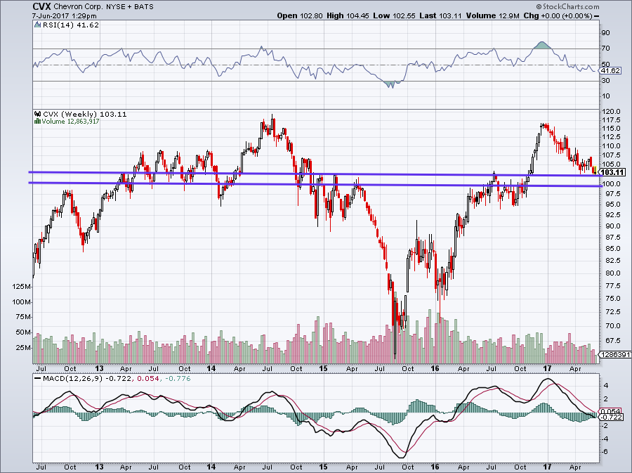Image resolution: width=632 pixels, height=473 pixels.
Task: Select the CVX (Weekly) 103.11 legend text
Action: click(x=85, y=114)
